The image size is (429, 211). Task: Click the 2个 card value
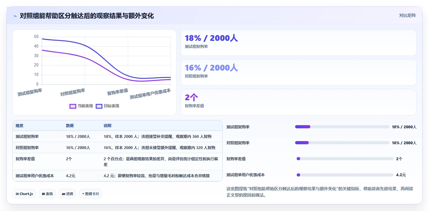coord(191,97)
